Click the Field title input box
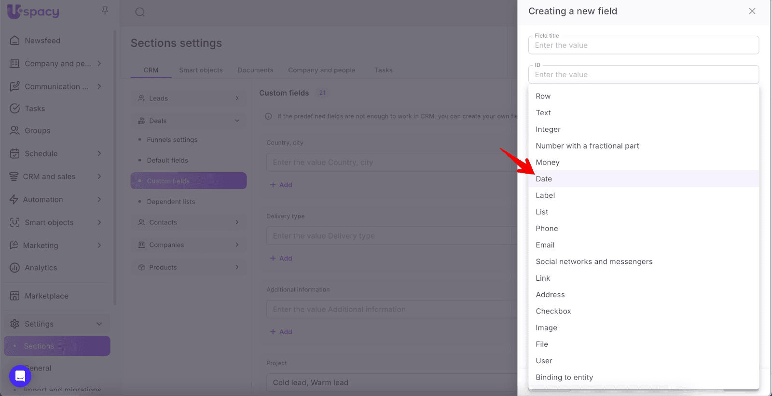The height and width of the screenshot is (396, 772). 643,45
